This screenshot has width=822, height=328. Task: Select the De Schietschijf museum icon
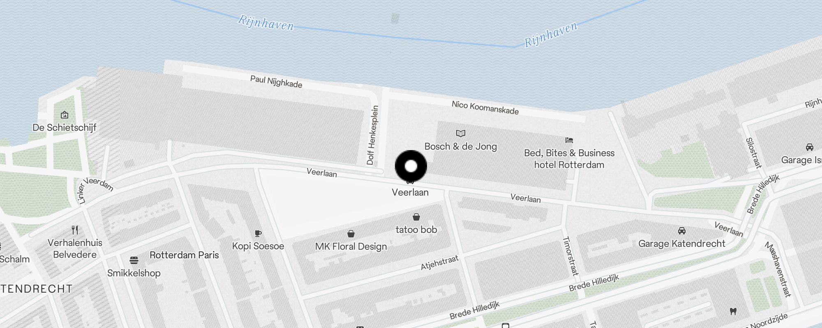click(65, 115)
